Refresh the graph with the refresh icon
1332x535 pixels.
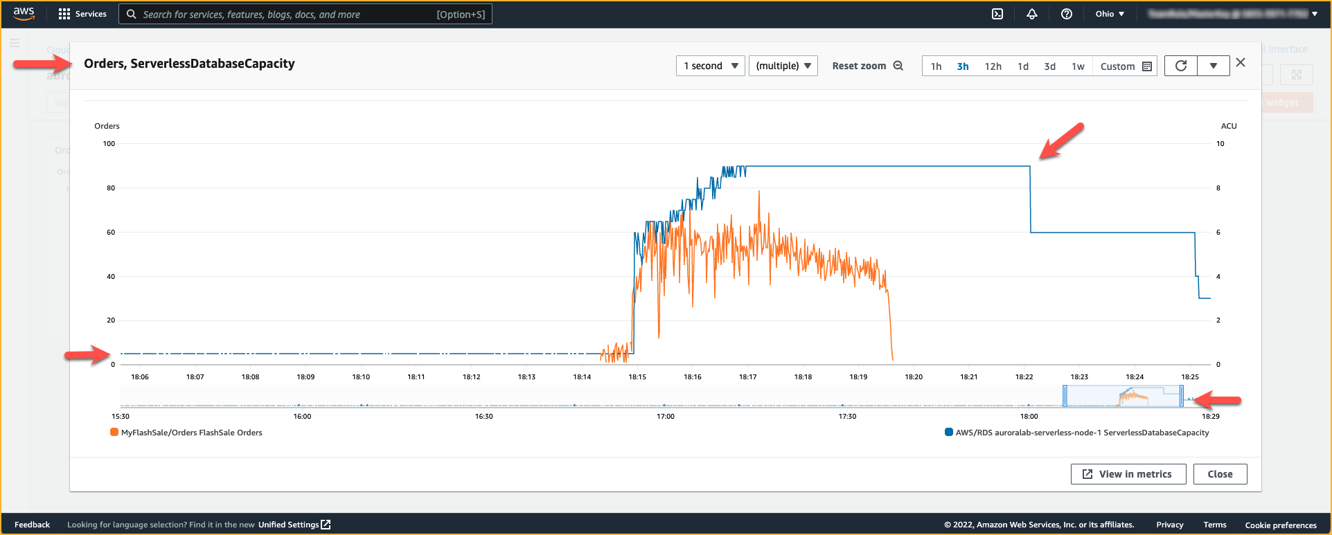click(x=1181, y=66)
